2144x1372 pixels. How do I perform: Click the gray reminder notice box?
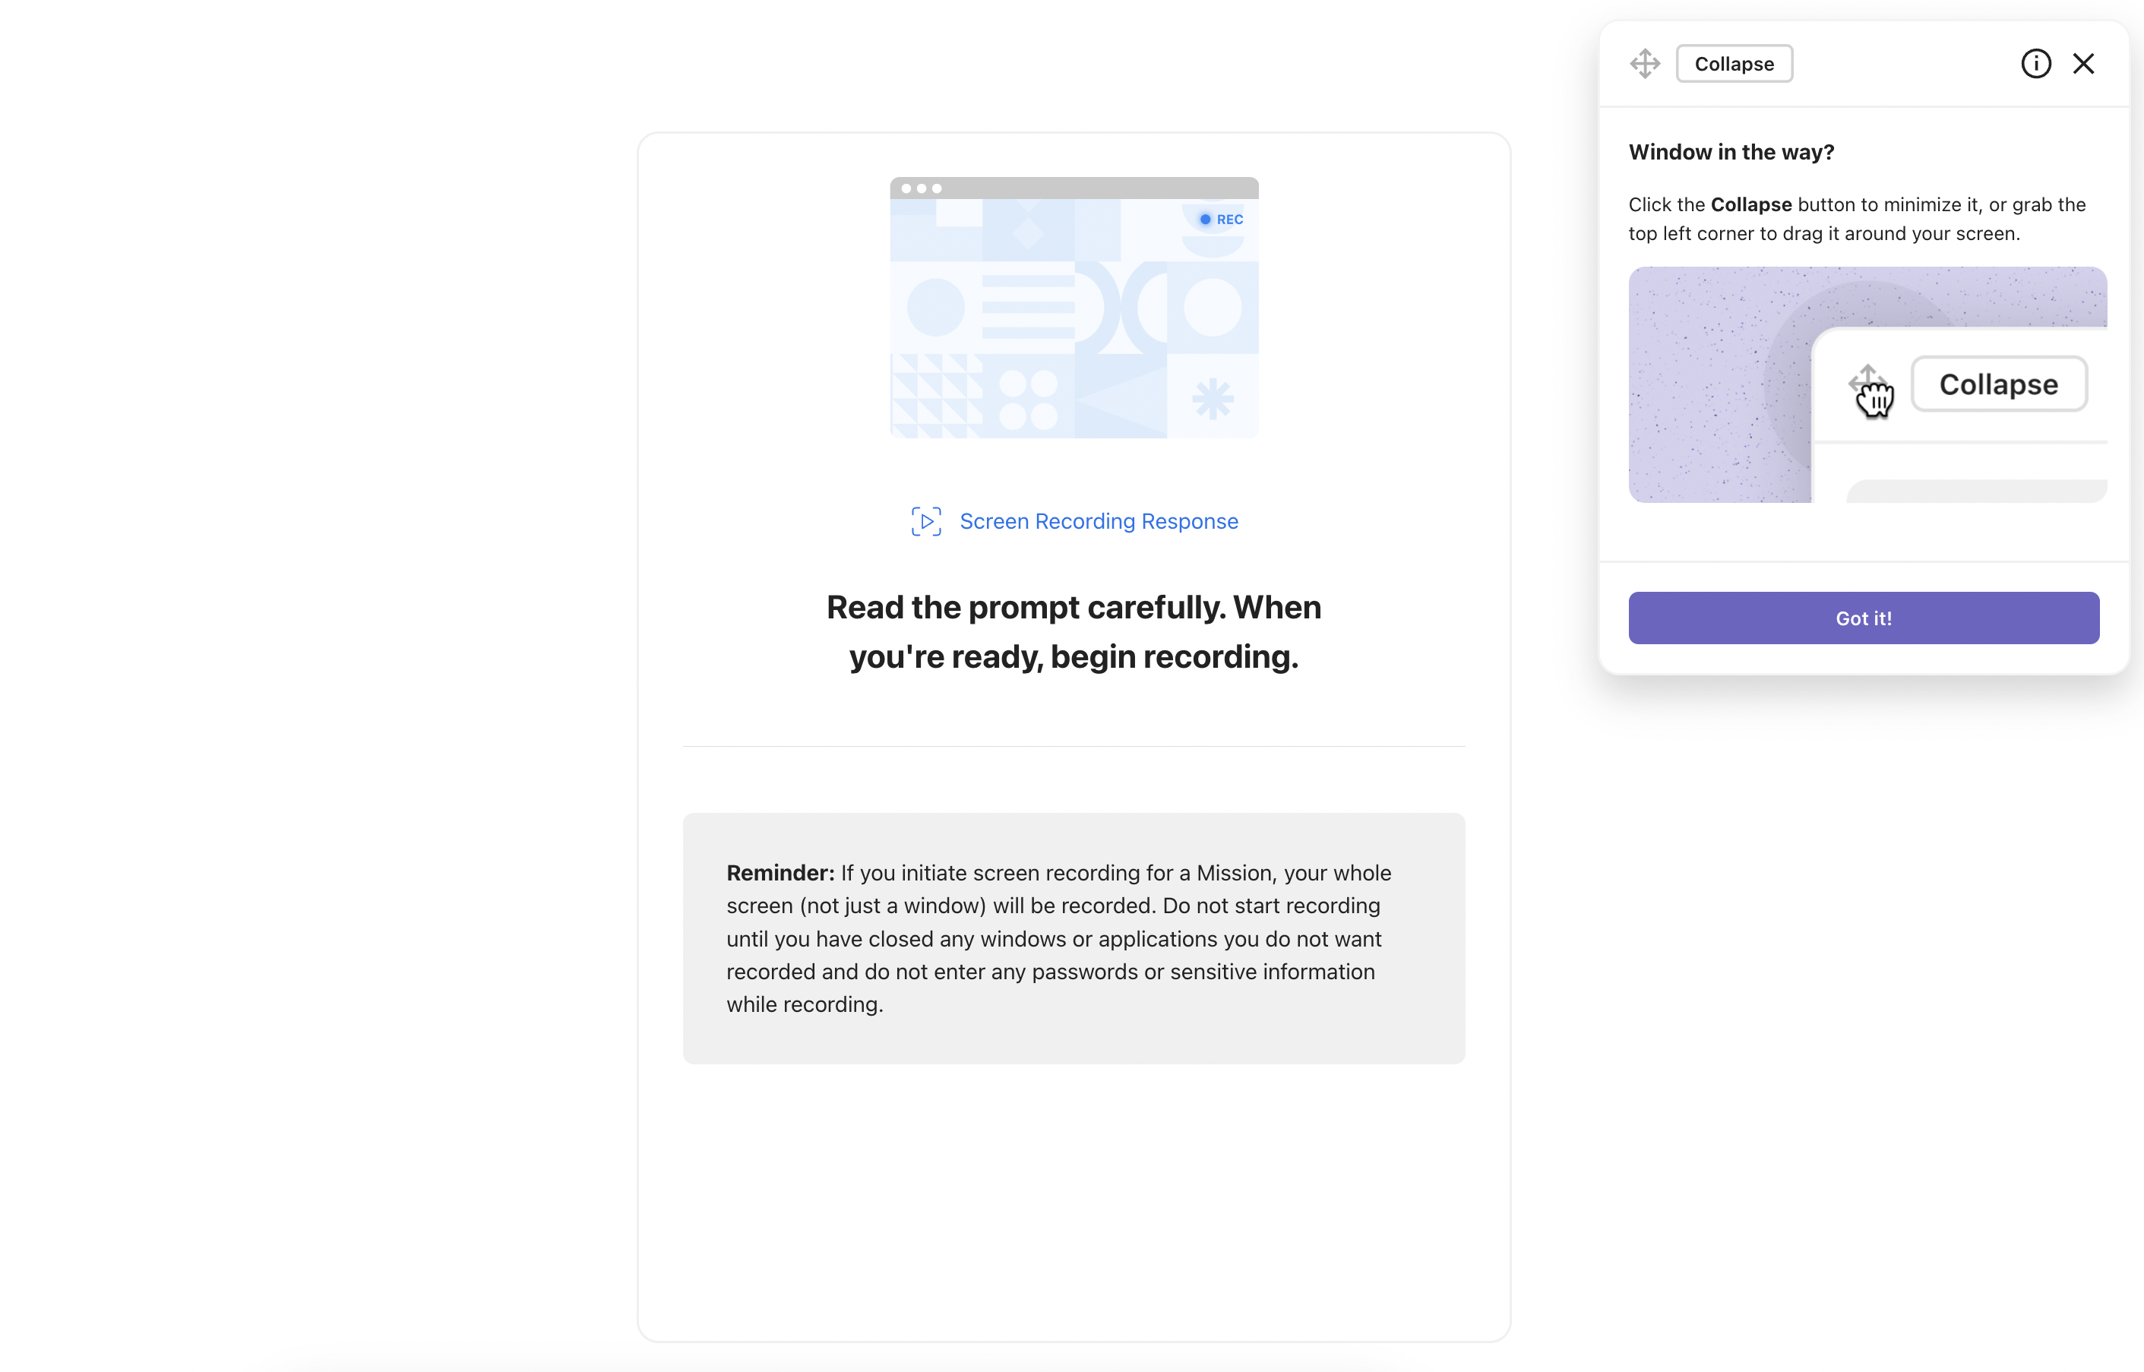point(1074,1033)
